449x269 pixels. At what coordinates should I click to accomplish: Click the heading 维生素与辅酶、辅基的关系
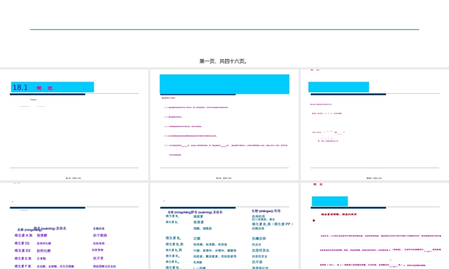coord(339,215)
